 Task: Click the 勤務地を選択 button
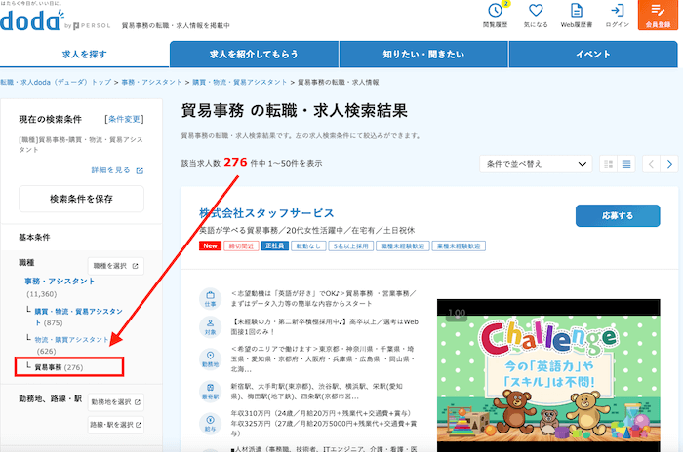tap(116, 402)
